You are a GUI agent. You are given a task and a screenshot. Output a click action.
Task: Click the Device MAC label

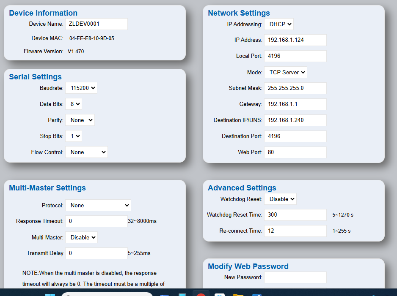click(x=47, y=38)
